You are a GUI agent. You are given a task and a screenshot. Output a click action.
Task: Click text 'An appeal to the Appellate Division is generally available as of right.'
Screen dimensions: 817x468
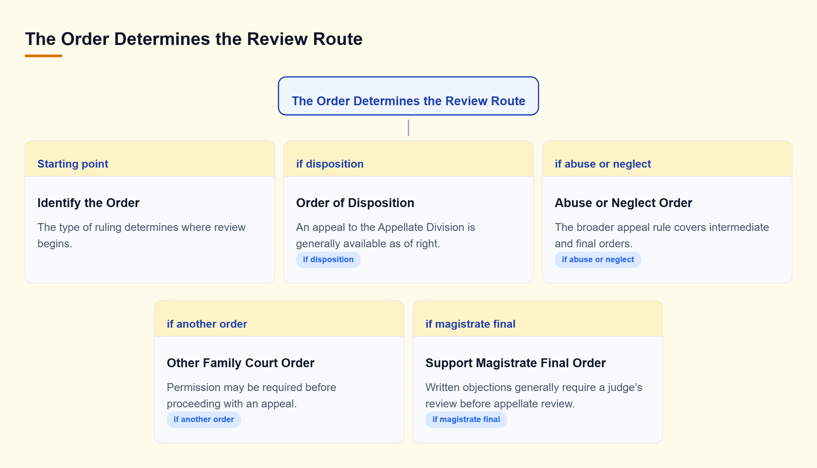(385, 235)
